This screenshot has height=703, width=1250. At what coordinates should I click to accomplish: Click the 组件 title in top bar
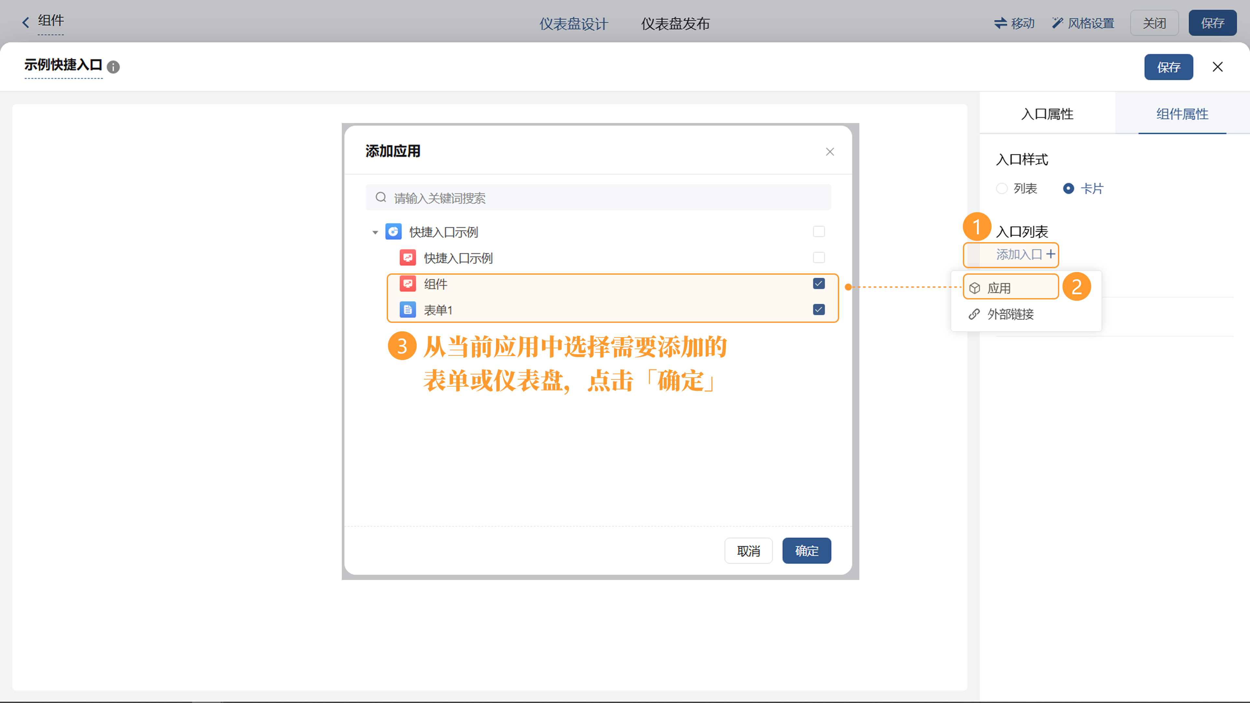[x=50, y=21]
